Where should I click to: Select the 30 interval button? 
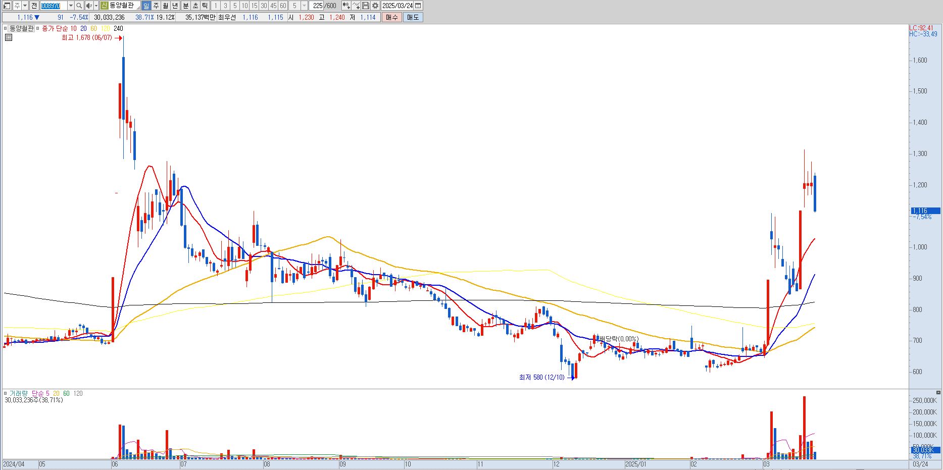[264, 6]
